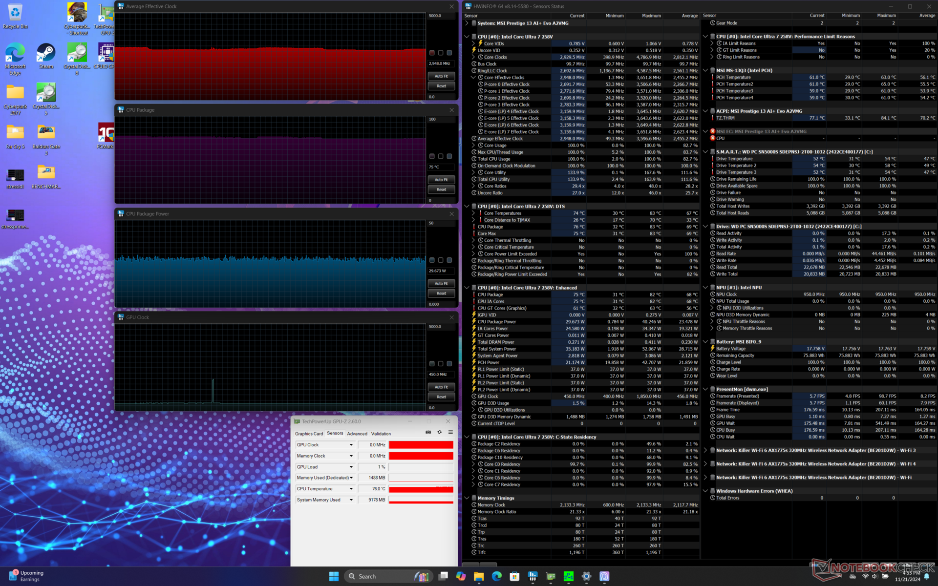Open CPU Temperature sensor dropdown in GPU-Z
938x586 pixels.
click(351, 489)
